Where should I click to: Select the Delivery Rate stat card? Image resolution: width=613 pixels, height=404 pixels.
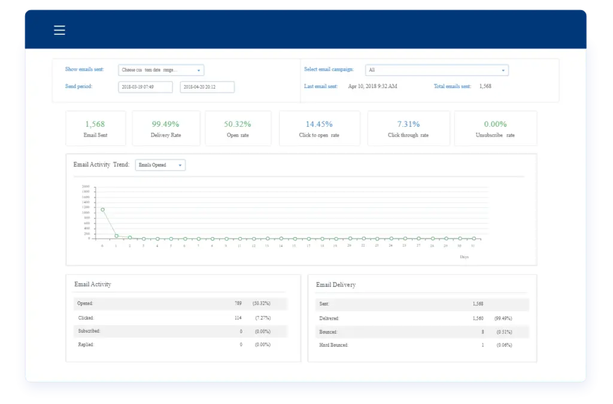165,129
